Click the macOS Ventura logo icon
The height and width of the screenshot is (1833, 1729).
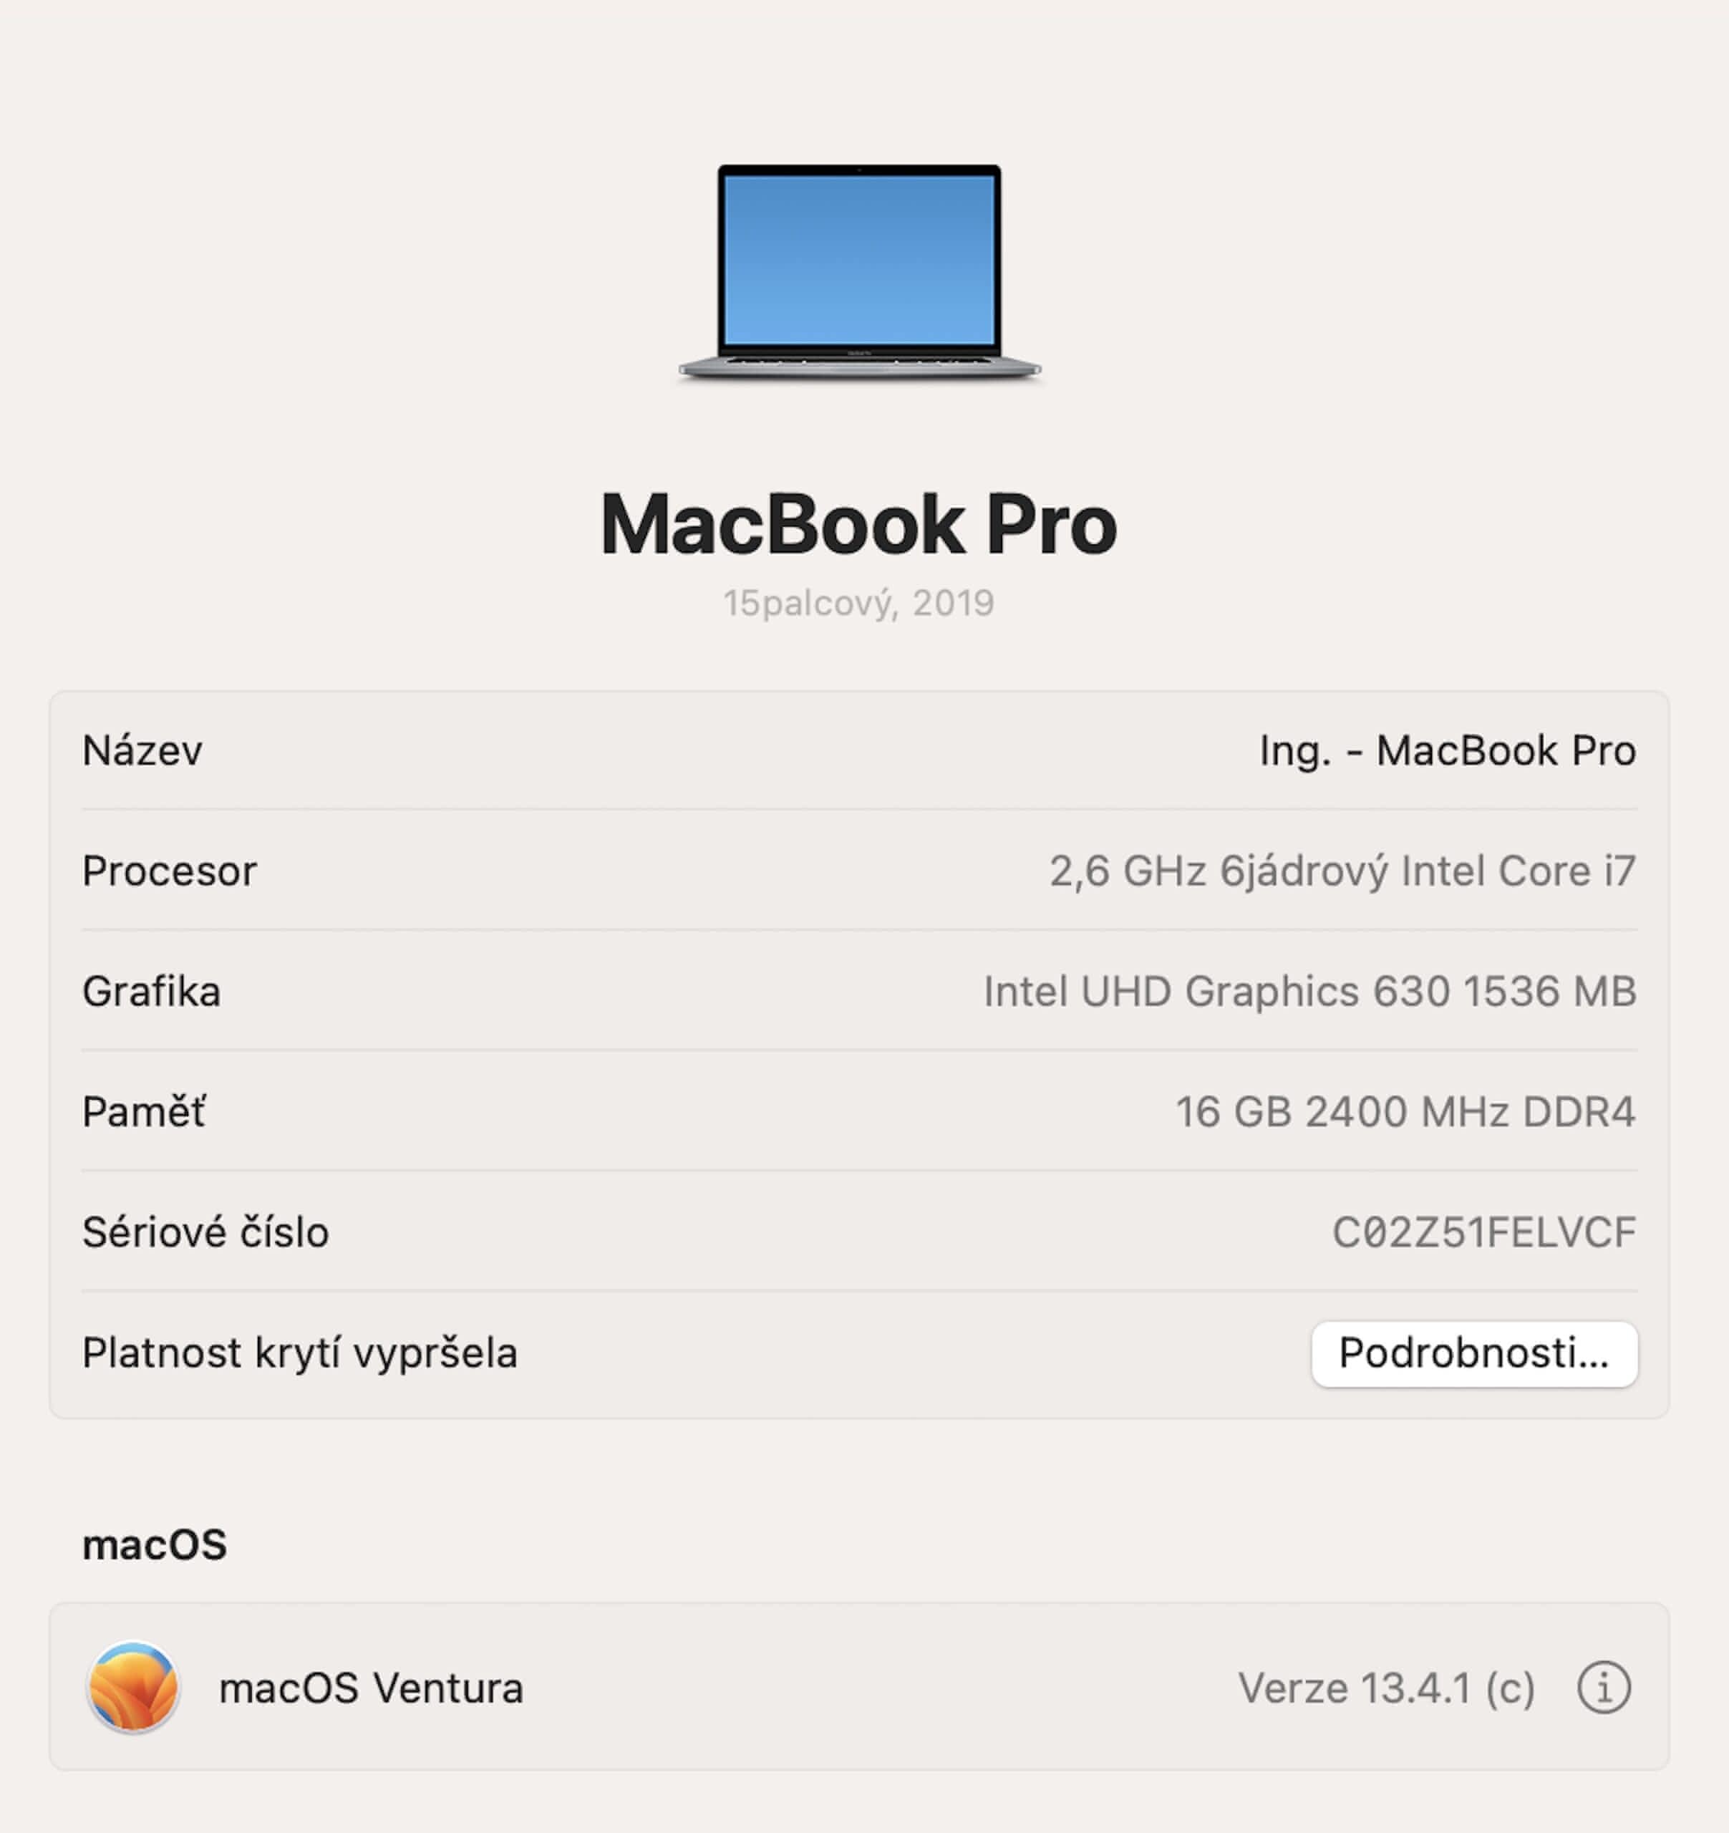coord(132,1688)
